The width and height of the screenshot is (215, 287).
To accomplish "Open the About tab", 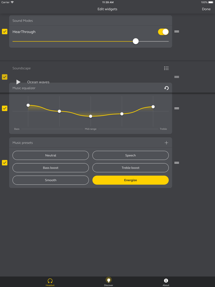I will pos(166,282).
